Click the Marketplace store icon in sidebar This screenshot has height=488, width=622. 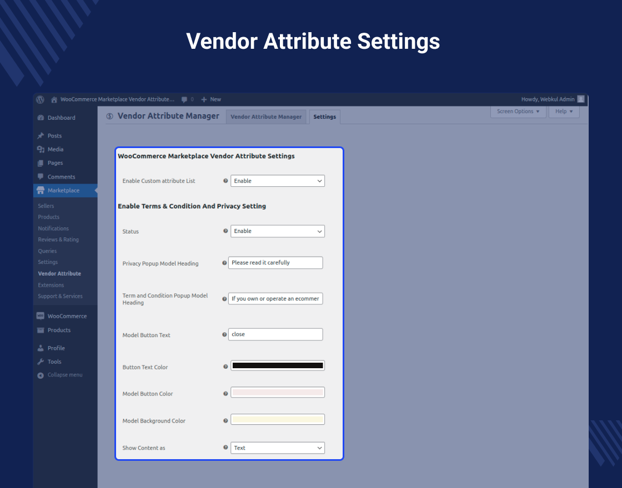pos(41,191)
